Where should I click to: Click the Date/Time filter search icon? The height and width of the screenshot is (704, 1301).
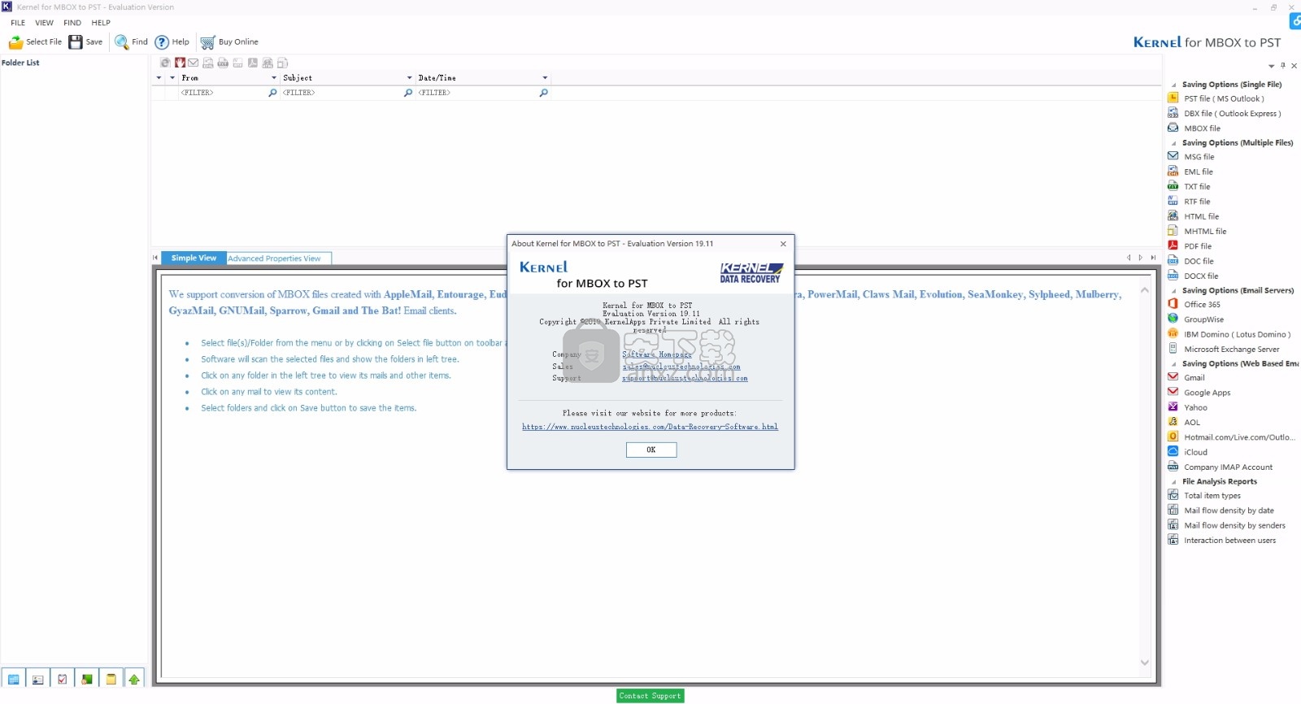point(544,93)
